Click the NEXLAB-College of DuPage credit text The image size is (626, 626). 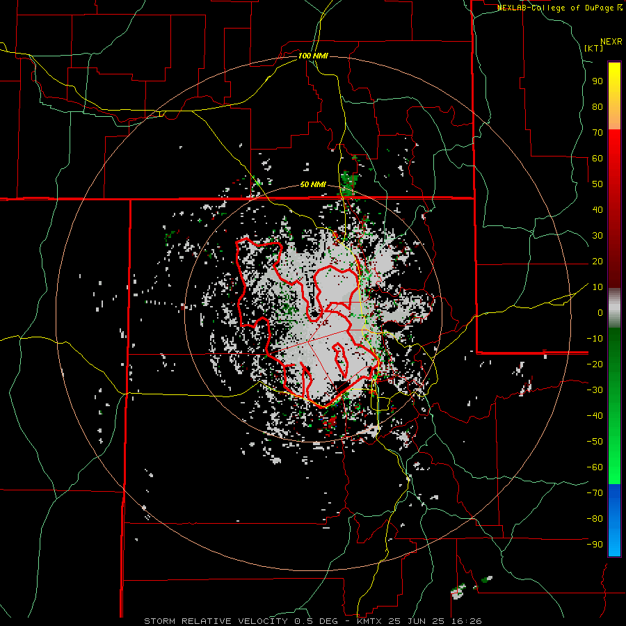click(559, 8)
